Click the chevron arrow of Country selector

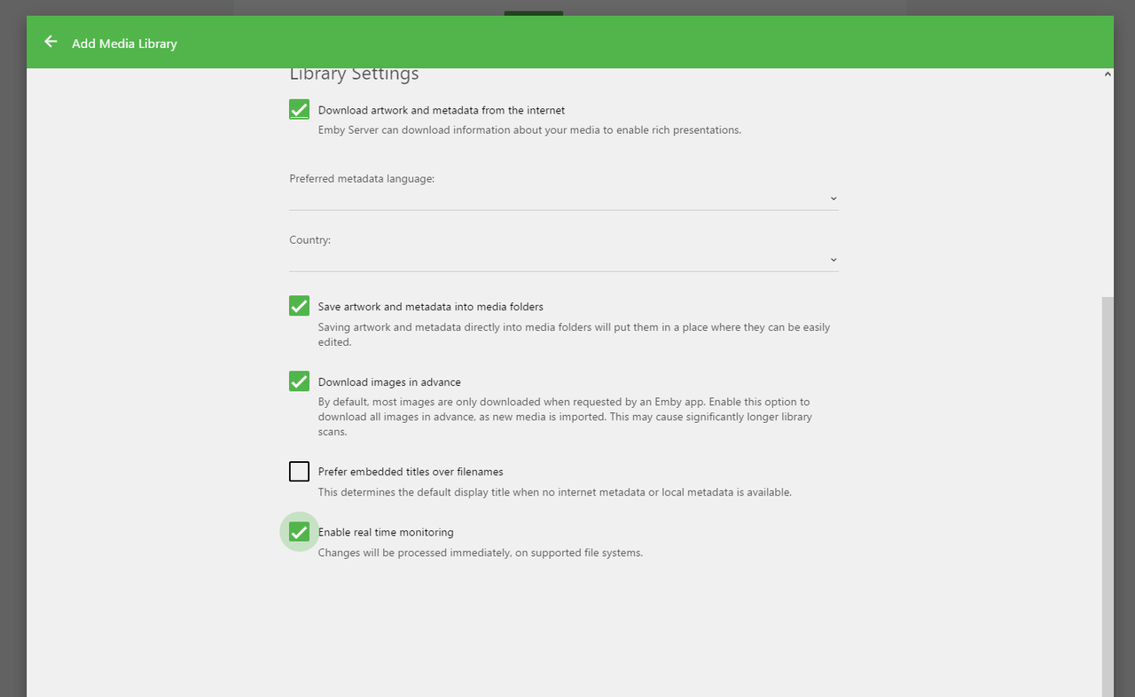point(834,260)
